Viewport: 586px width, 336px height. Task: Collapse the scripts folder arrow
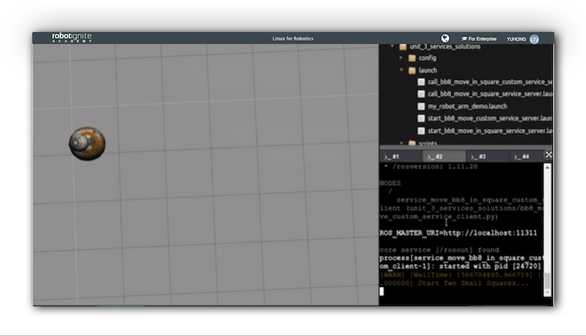pos(401,143)
